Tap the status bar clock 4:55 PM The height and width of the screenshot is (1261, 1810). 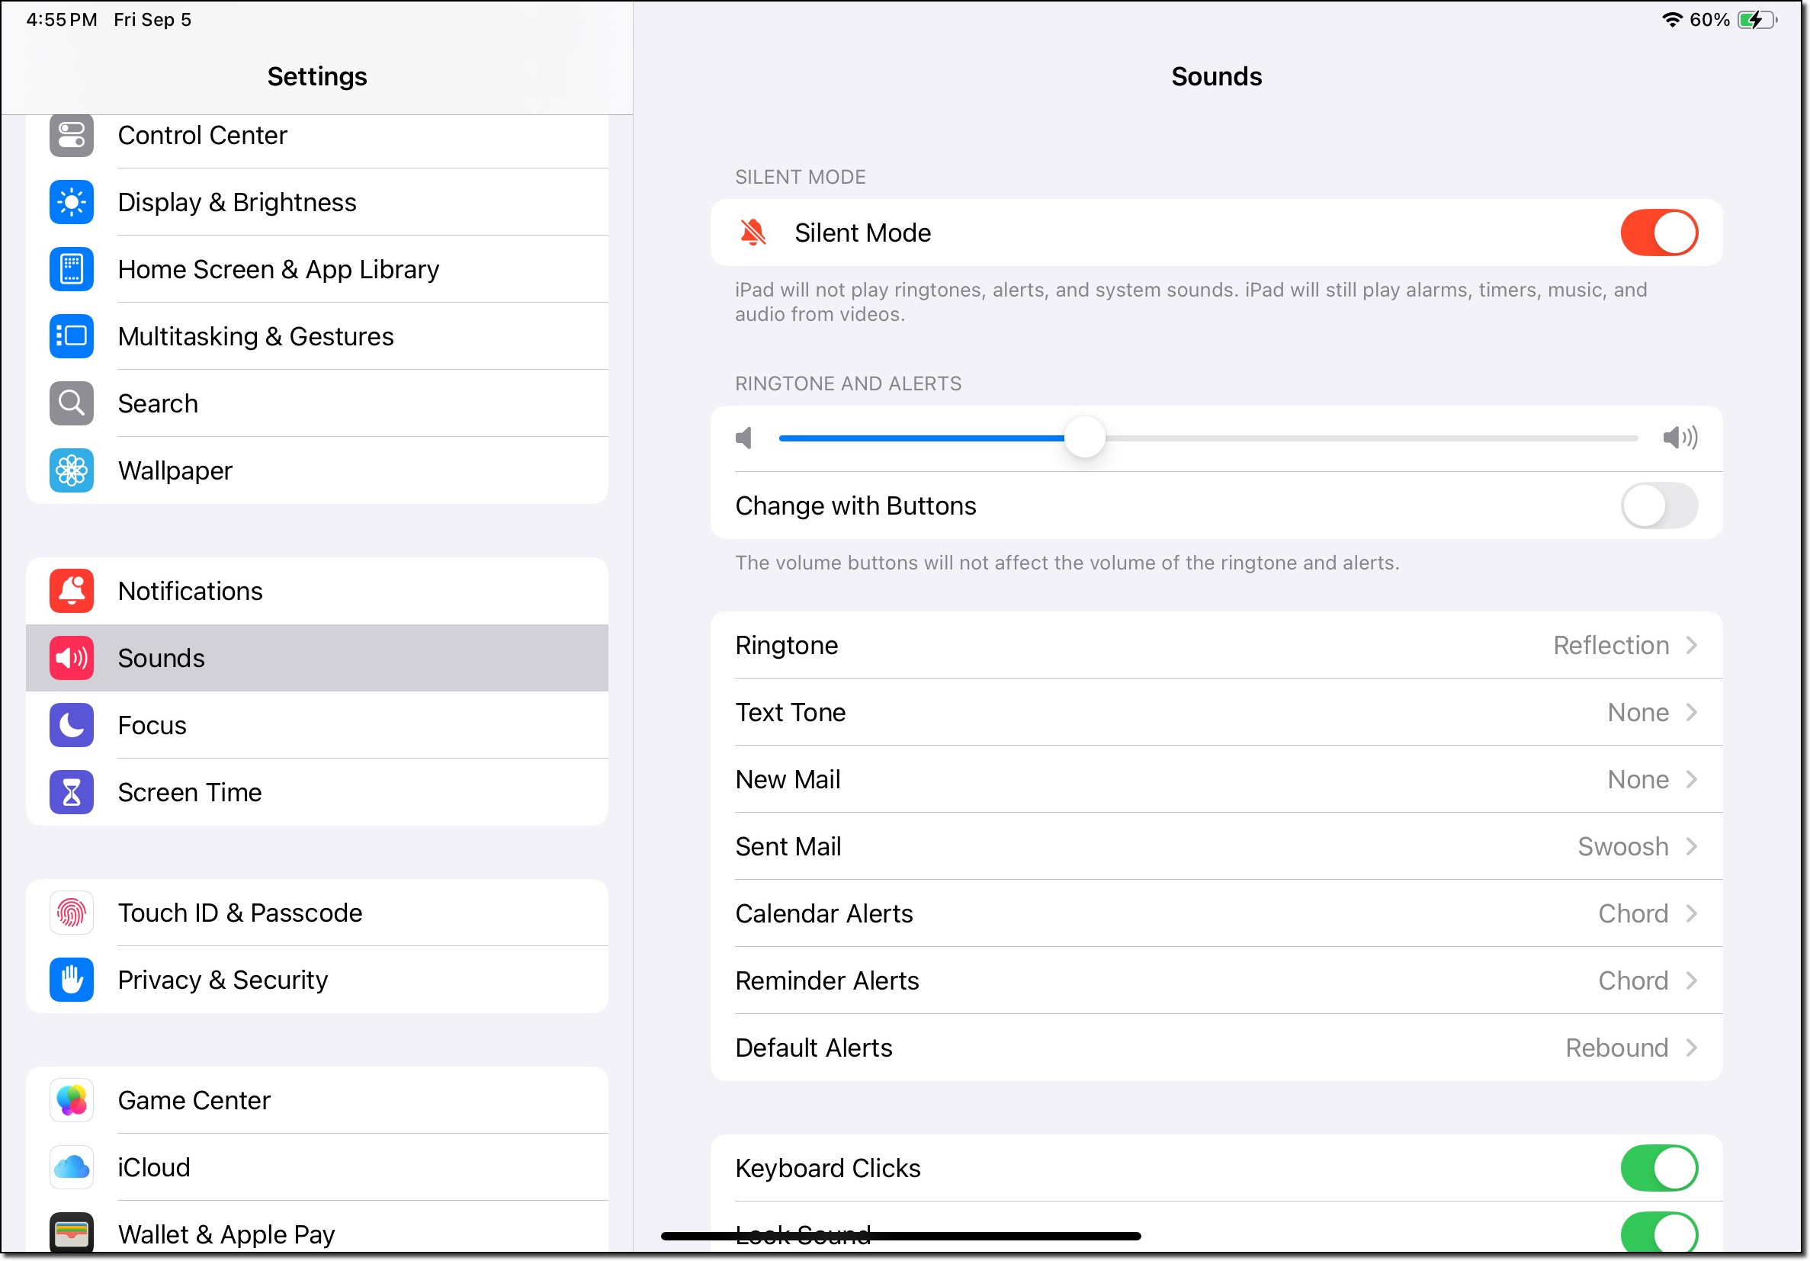tap(63, 20)
